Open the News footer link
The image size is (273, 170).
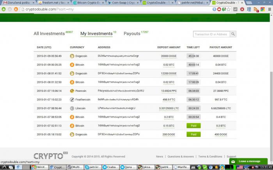point(160,156)
